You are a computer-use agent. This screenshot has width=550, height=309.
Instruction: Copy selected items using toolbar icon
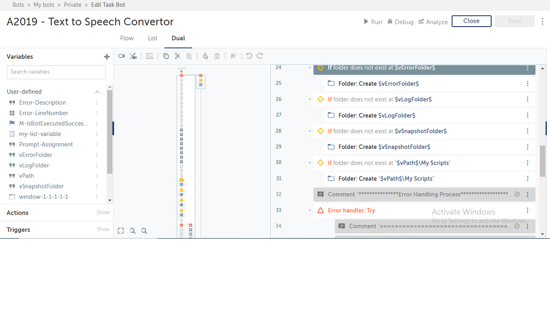coord(166,56)
